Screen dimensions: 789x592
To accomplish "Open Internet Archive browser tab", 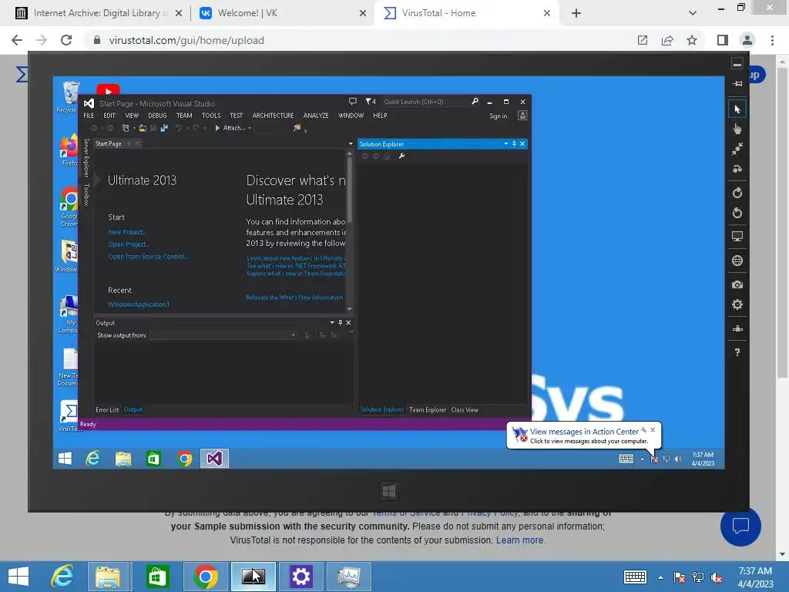I will pyautogui.click(x=99, y=13).
